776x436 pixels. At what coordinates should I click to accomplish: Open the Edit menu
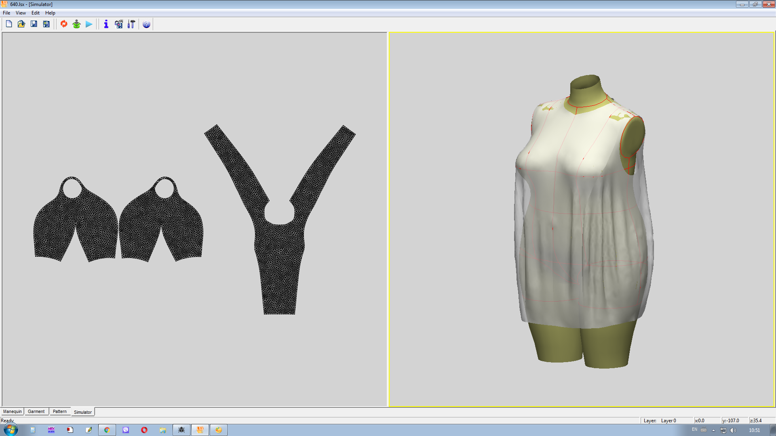pyautogui.click(x=36, y=13)
